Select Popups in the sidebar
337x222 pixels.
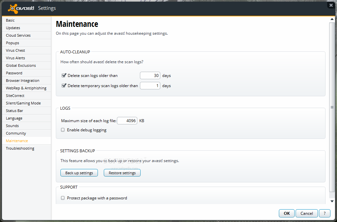[27, 43]
